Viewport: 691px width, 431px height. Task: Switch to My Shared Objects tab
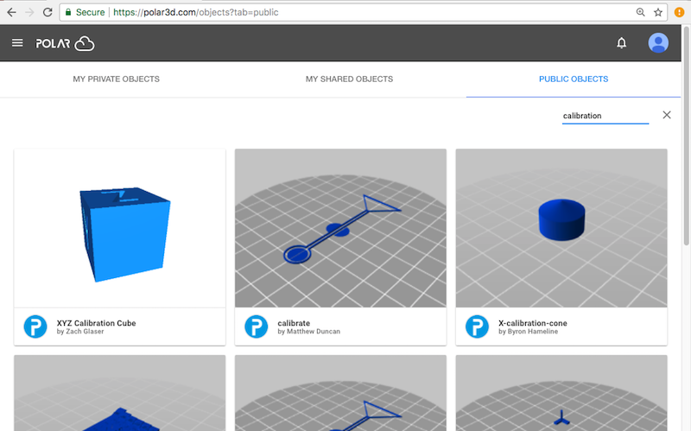tap(350, 79)
